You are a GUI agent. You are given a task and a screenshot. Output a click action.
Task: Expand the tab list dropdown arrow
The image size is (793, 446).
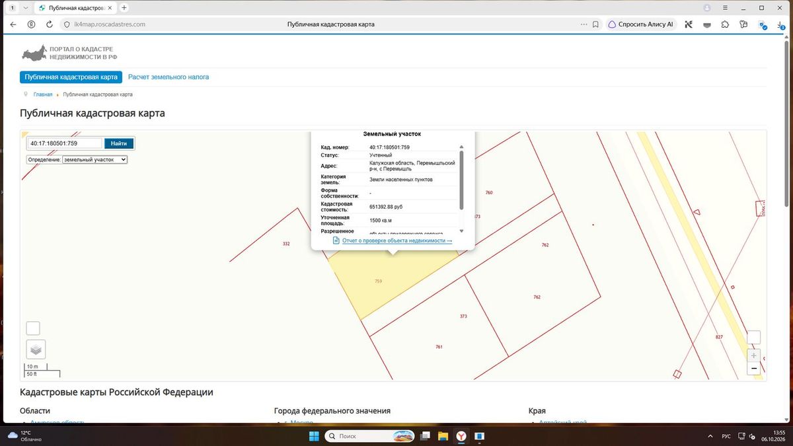pos(25,8)
